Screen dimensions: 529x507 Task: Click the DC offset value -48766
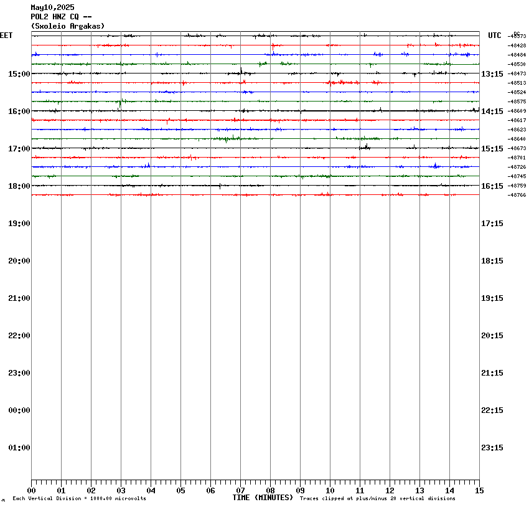click(x=517, y=195)
